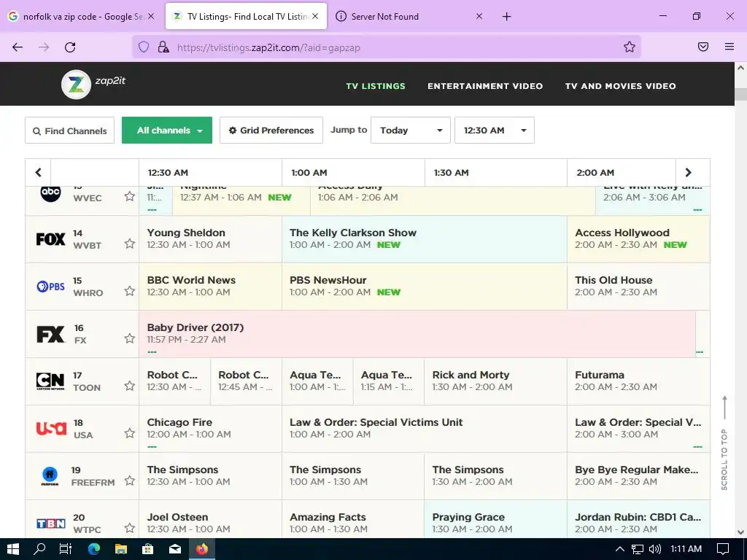Favorite the PBS WHRO channel
The height and width of the screenshot is (560, 747).
[130, 291]
